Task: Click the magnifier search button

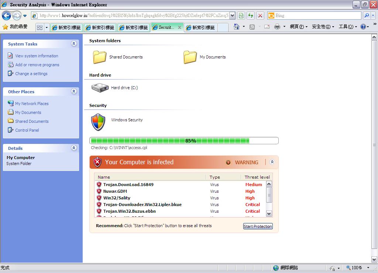Action: click(367, 16)
